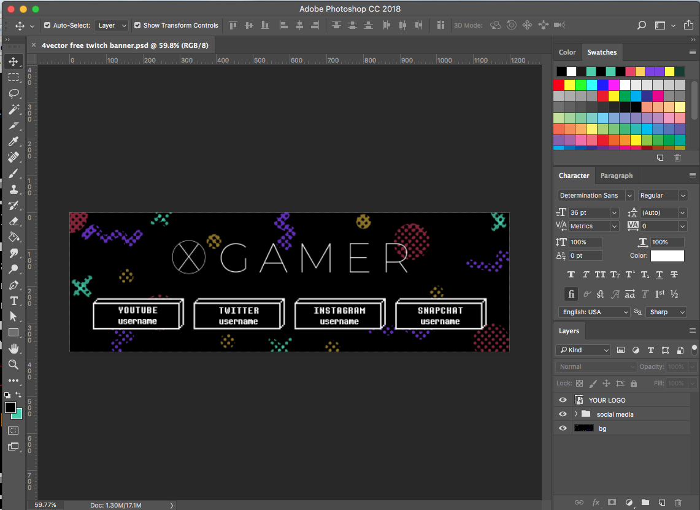This screenshot has width=700, height=510.
Task: Select the Lasso tool
Action: 13,94
